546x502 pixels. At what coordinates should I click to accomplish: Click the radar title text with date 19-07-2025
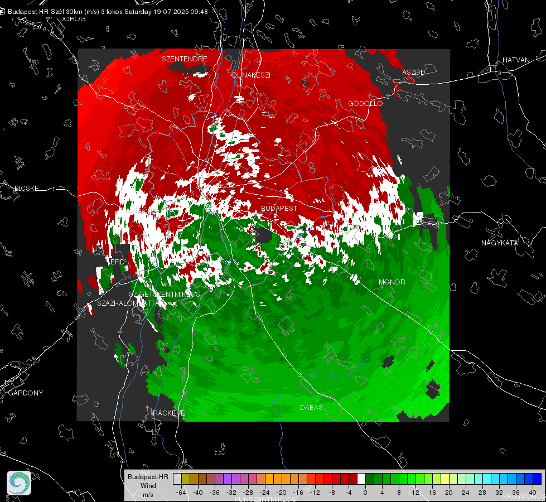pos(108,12)
